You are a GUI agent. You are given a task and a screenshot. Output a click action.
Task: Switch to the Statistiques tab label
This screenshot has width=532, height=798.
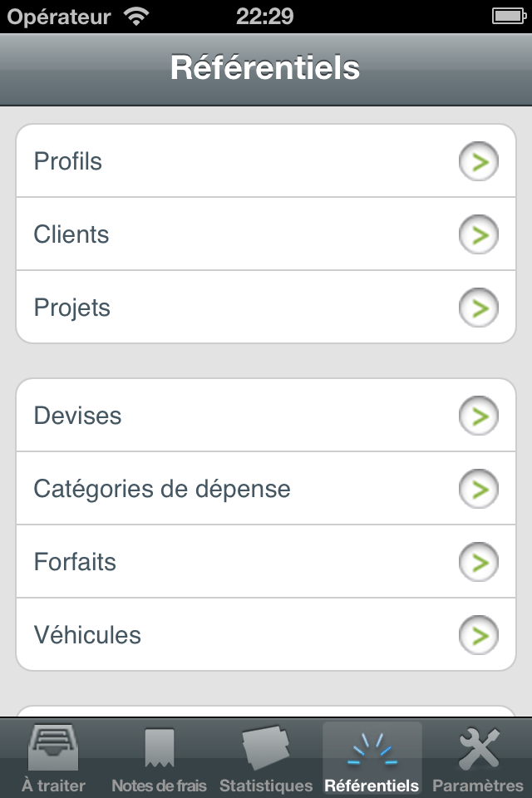266,786
